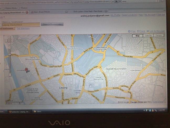The height and width of the screenshot is (128, 170).
Task: Expand hidden system tray icons arrow
Action: click(144, 110)
